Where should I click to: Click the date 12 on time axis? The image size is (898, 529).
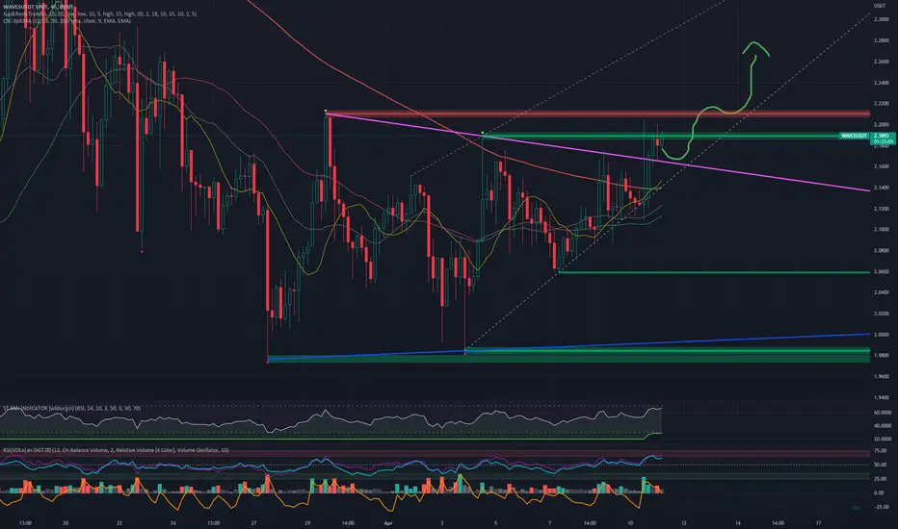684,522
